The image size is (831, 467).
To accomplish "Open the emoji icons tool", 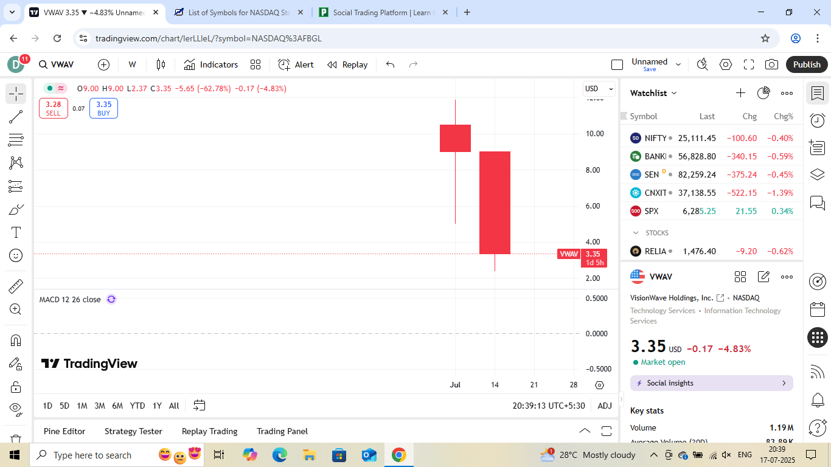I will point(16,255).
